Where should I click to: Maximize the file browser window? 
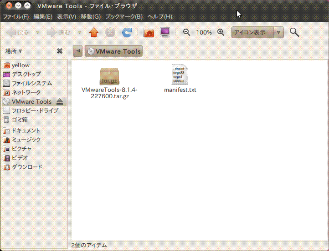[x=27, y=5]
